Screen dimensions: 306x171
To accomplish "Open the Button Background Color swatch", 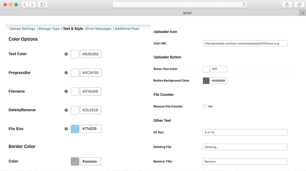I will tap(206, 81).
